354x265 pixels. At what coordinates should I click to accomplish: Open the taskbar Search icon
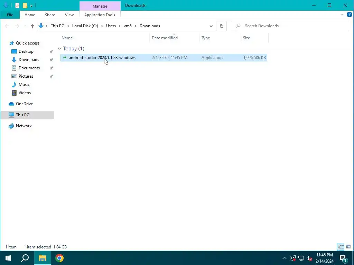pyautogui.click(x=25, y=258)
